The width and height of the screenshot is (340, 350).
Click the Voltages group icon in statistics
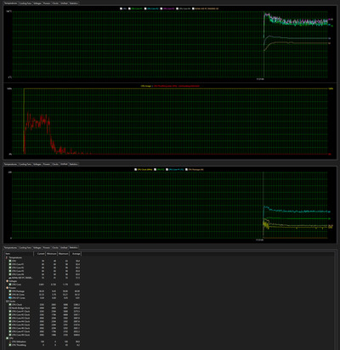(7, 281)
